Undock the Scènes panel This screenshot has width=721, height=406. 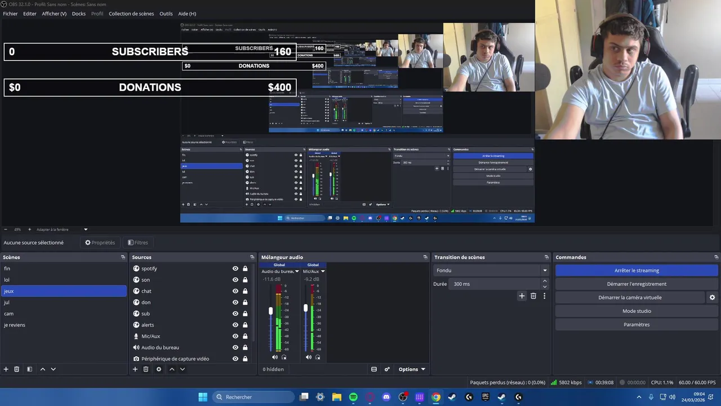123,257
